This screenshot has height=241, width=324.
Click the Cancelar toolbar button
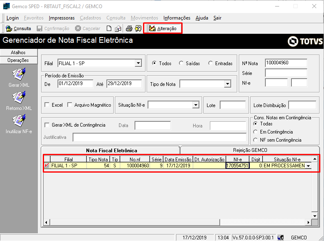tap(88, 28)
